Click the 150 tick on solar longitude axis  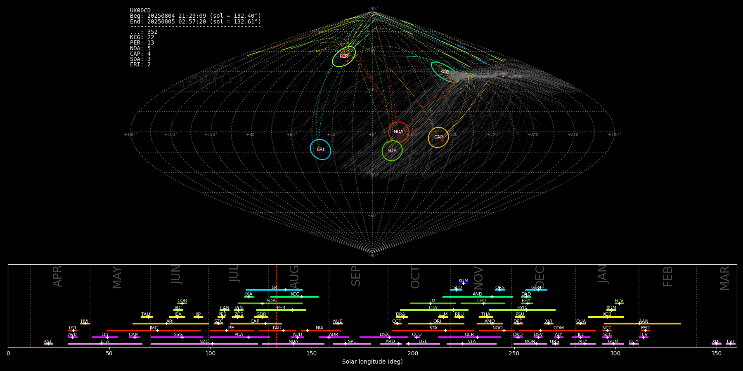[312, 353]
